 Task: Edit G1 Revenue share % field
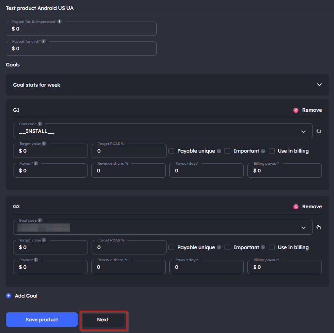click(128, 171)
